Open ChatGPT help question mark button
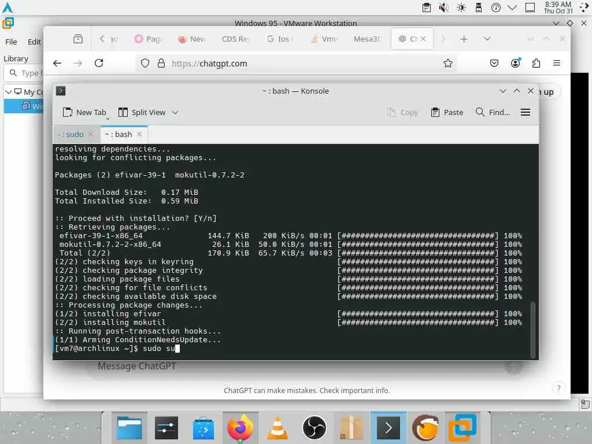The image size is (592, 444). coord(559,388)
